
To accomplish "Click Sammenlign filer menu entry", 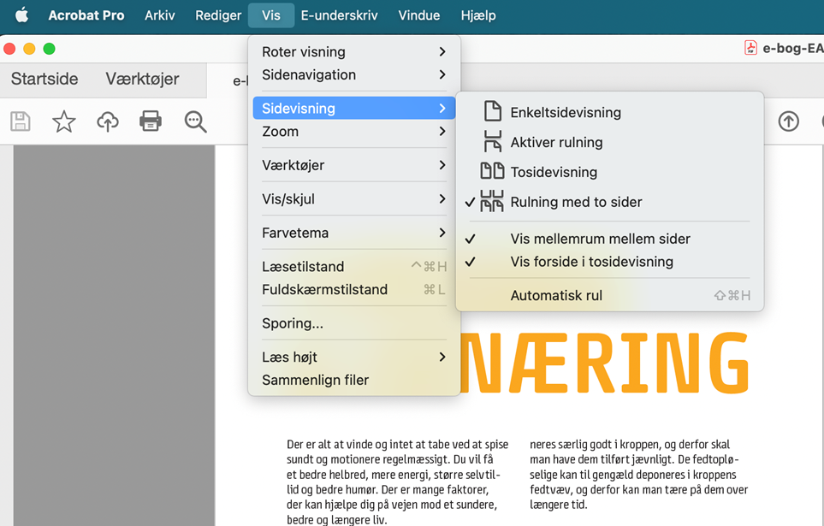I will 315,380.
